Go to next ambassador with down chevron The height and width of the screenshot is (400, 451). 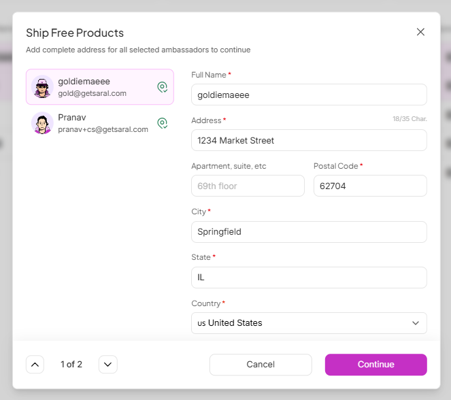pos(108,365)
